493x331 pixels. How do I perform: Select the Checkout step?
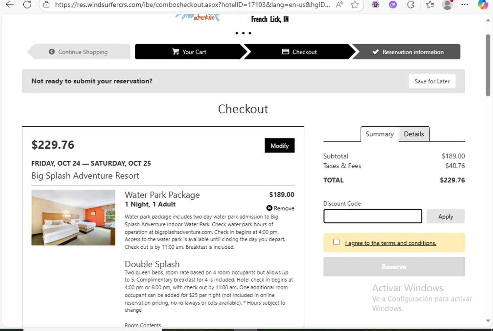click(299, 52)
